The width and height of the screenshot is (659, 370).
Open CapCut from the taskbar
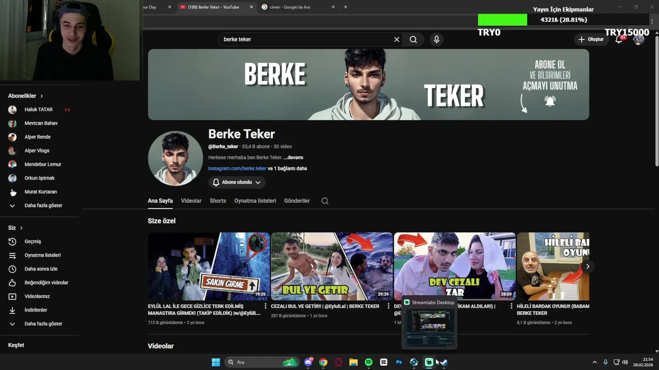(x=384, y=362)
